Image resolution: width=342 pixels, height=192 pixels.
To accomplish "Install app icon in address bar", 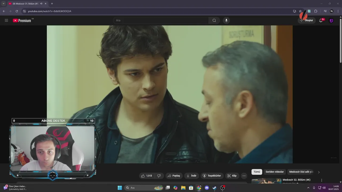I will (x=294, y=11).
